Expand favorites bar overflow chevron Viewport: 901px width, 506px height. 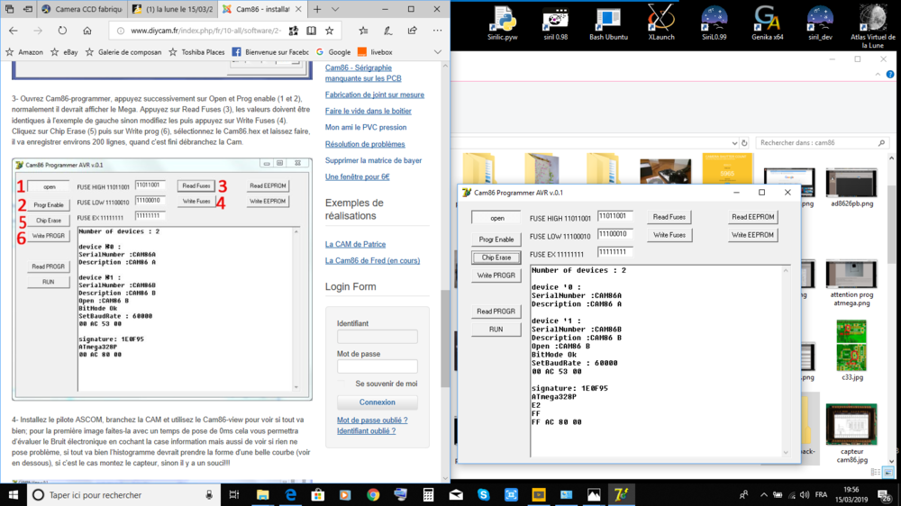click(438, 51)
